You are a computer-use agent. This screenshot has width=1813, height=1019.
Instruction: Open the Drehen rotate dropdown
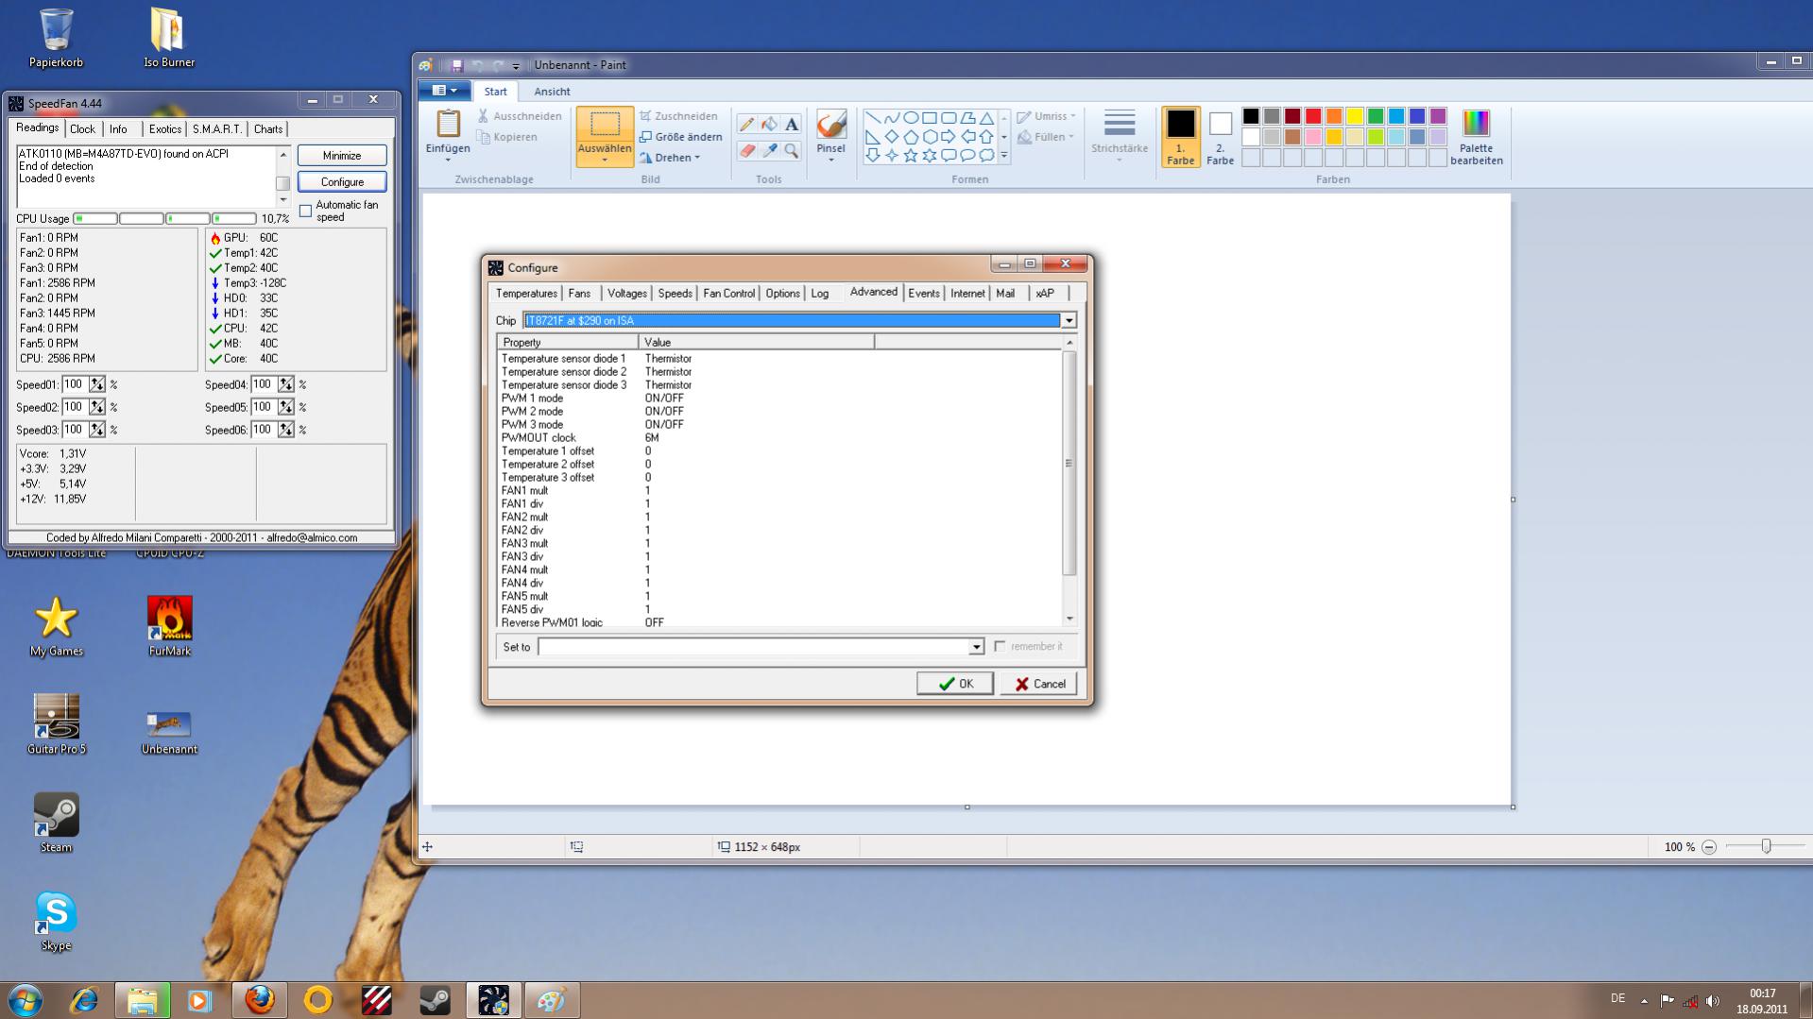pos(670,158)
